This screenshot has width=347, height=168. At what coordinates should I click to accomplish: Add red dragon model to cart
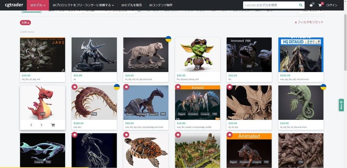pos(53,125)
